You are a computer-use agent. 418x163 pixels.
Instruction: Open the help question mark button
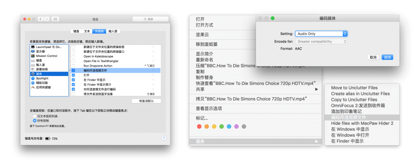point(164,138)
